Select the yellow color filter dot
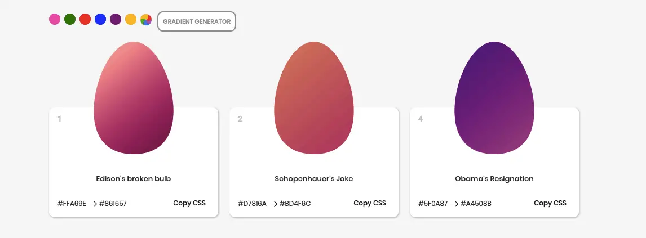 (131, 19)
